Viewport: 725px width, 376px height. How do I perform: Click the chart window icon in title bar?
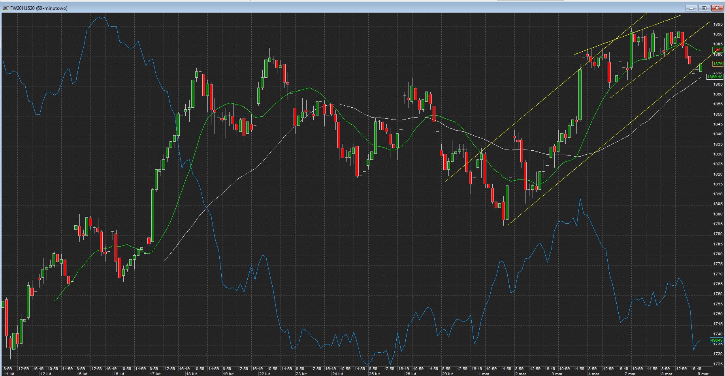coord(6,8)
